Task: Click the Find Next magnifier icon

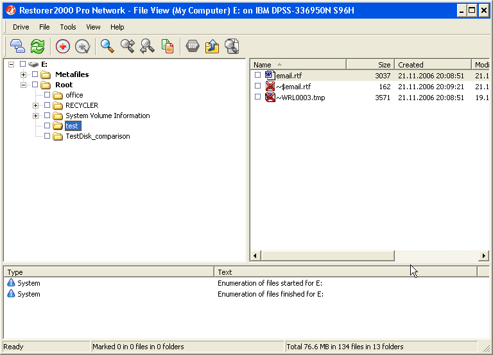Action: tap(127, 46)
